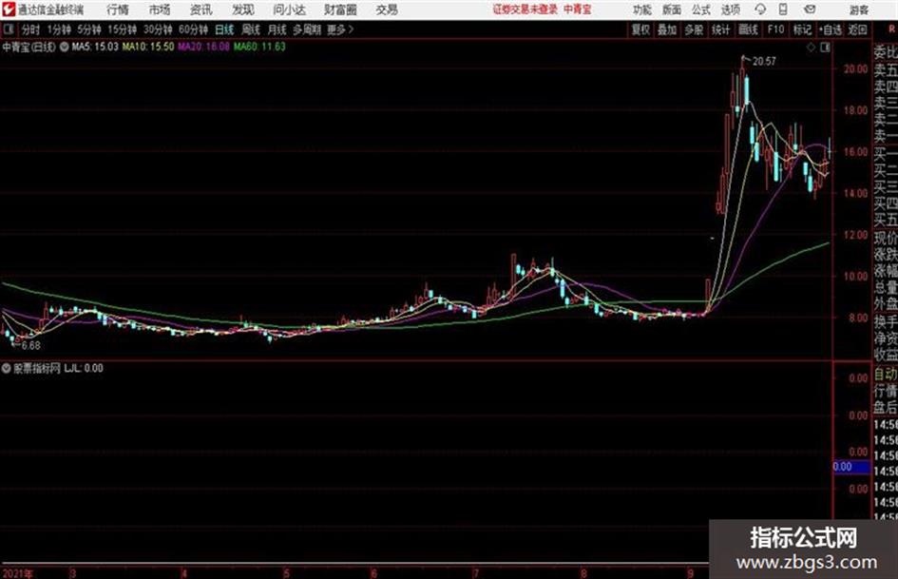Click the 多股 toolbar button
Image resolution: width=898 pixels, height=579 pixels.
point(694,29)
